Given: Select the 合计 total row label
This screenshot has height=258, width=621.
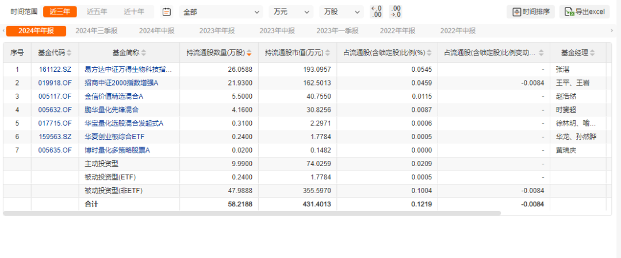Looking at the screenshot, I should point(91,204).
